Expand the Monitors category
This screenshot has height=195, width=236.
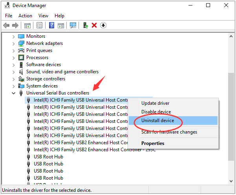tap(13, 37)
